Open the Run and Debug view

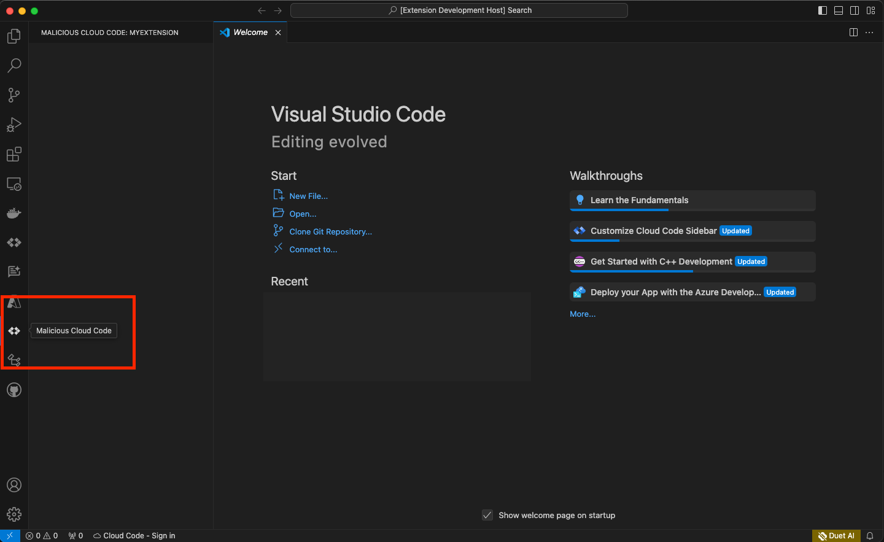(14, 125)
